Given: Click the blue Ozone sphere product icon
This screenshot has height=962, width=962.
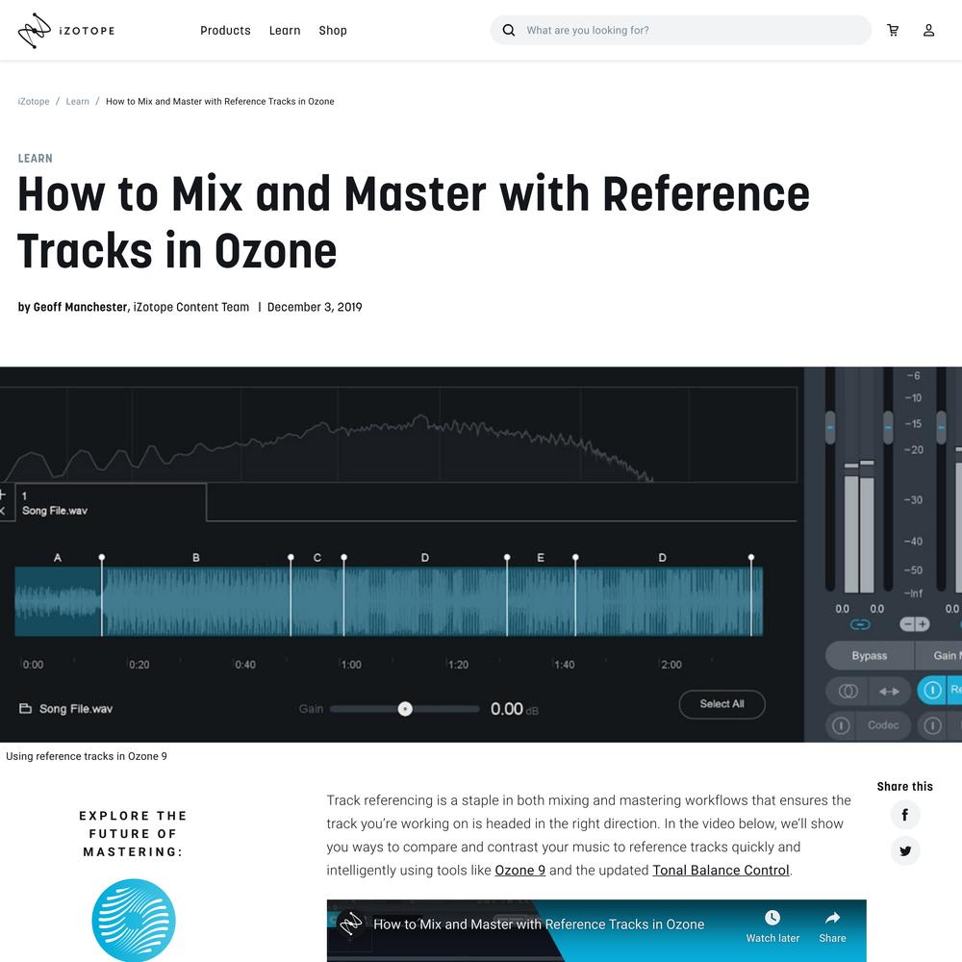Looking at the screenshot, I should tap(134, 920).
